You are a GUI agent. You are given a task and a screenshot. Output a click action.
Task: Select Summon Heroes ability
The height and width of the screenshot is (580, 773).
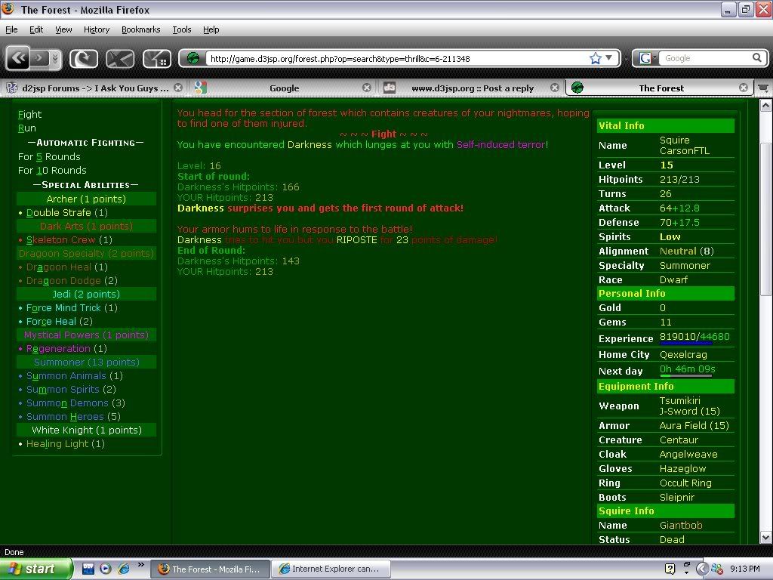pyautogui.click(x=66, y=416)
